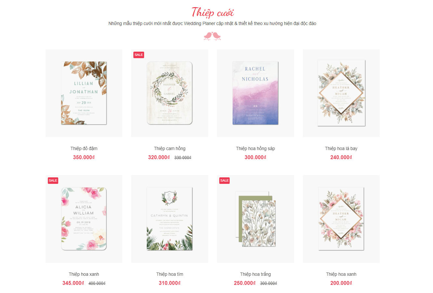
Task: Click the pink lovebirds icon under the heading
Action: tap(212, 36)
